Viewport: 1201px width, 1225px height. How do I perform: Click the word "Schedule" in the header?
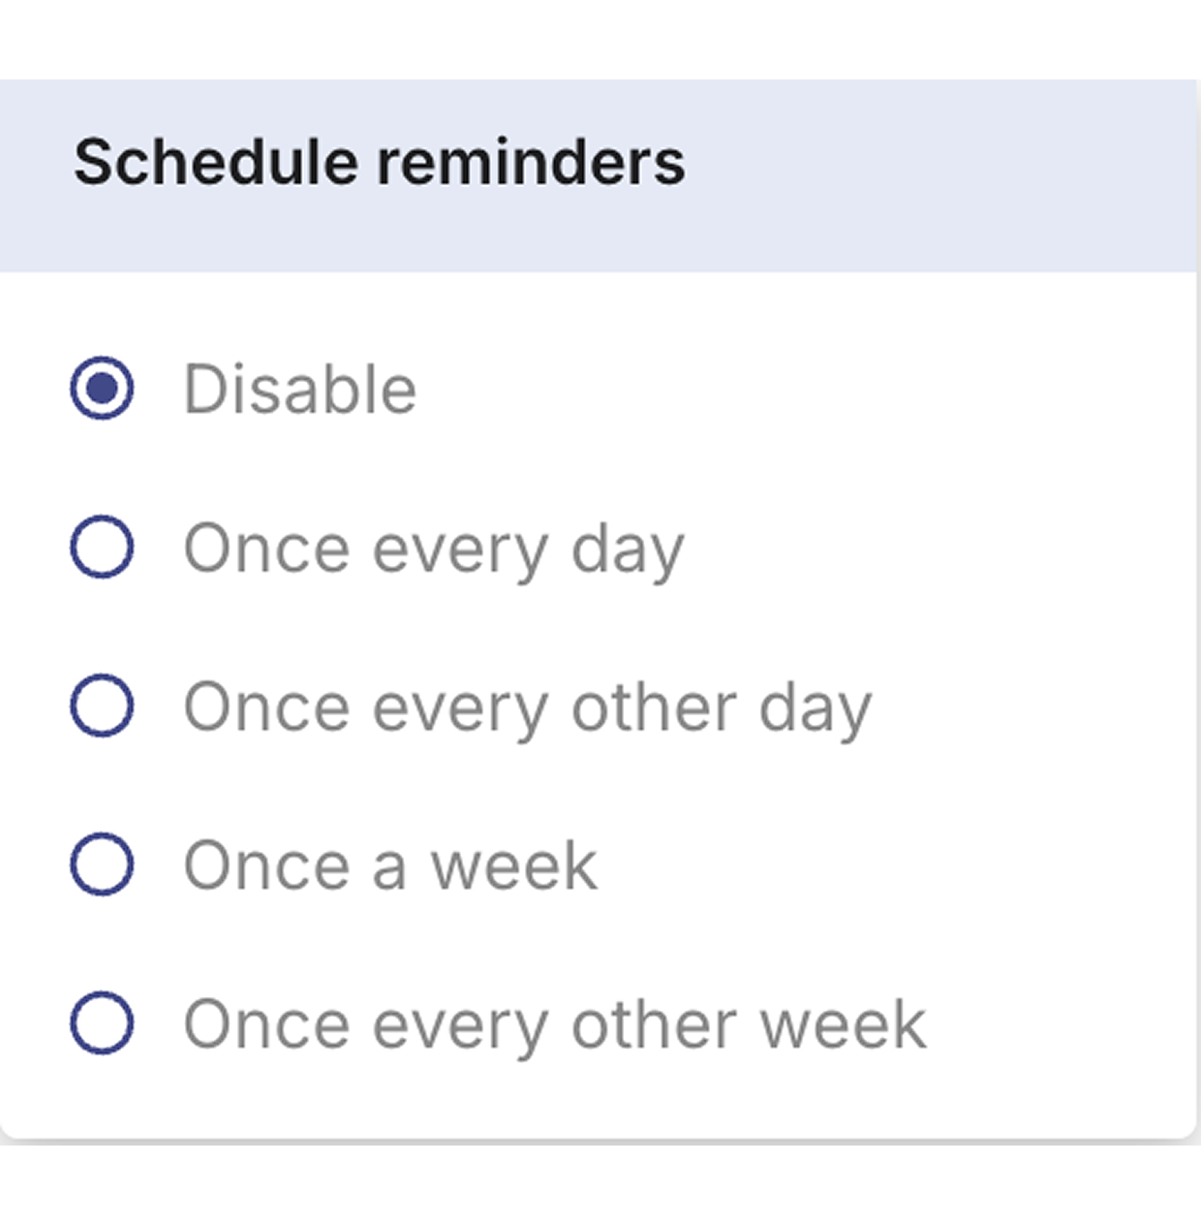[x=216, y=162]
